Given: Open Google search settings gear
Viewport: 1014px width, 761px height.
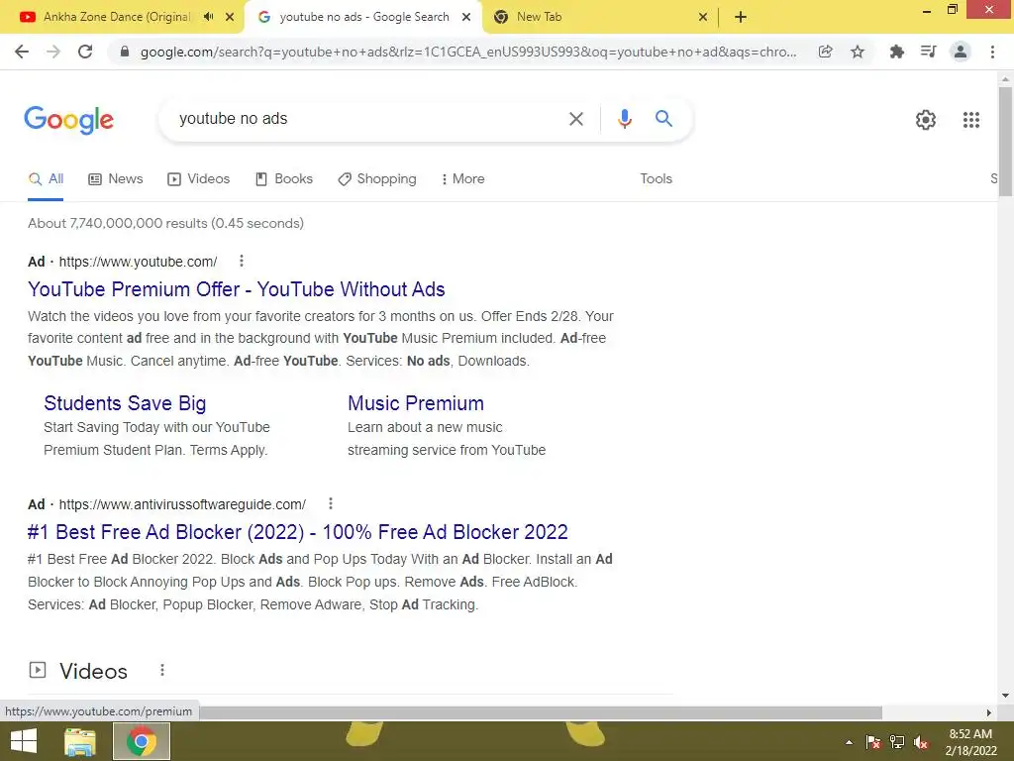Looking at the screenshot, I should (x=926, y=120).
